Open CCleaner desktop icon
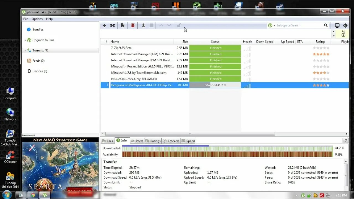354x199 pixels. click(10, 157)
